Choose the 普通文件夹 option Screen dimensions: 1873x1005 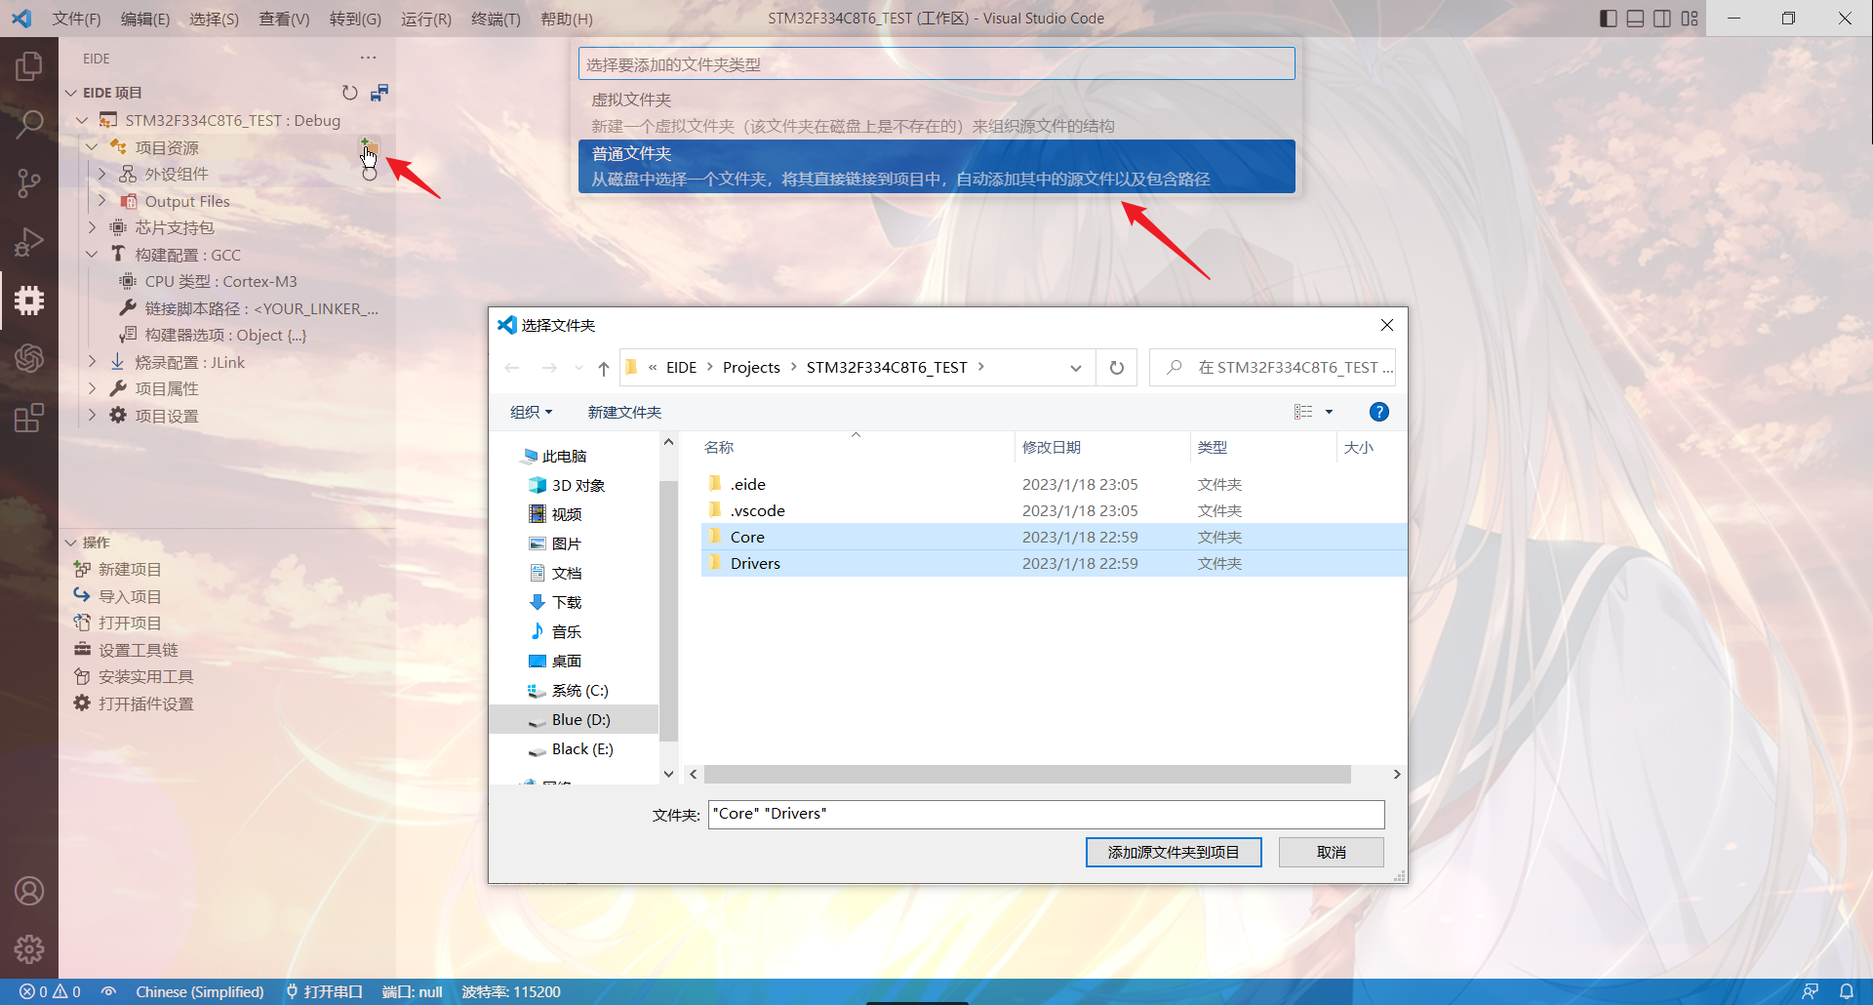click(x=936, y=166)
